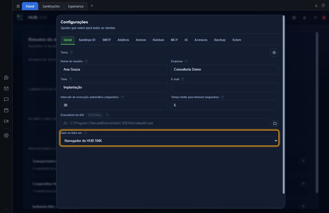The height and width of the screenshot is (213, 329).
Task: Open the chat bubble icon in the sidebar
Action: click(6, 99)
